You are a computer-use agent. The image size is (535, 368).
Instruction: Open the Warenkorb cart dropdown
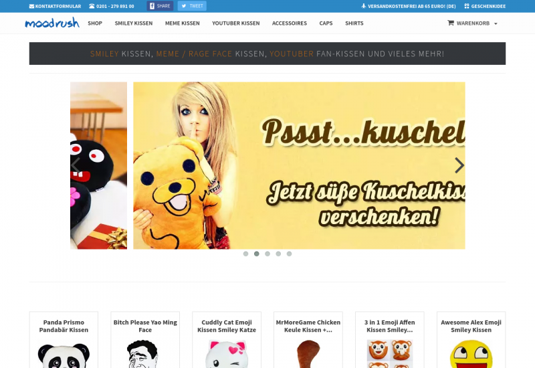(472, 23)
